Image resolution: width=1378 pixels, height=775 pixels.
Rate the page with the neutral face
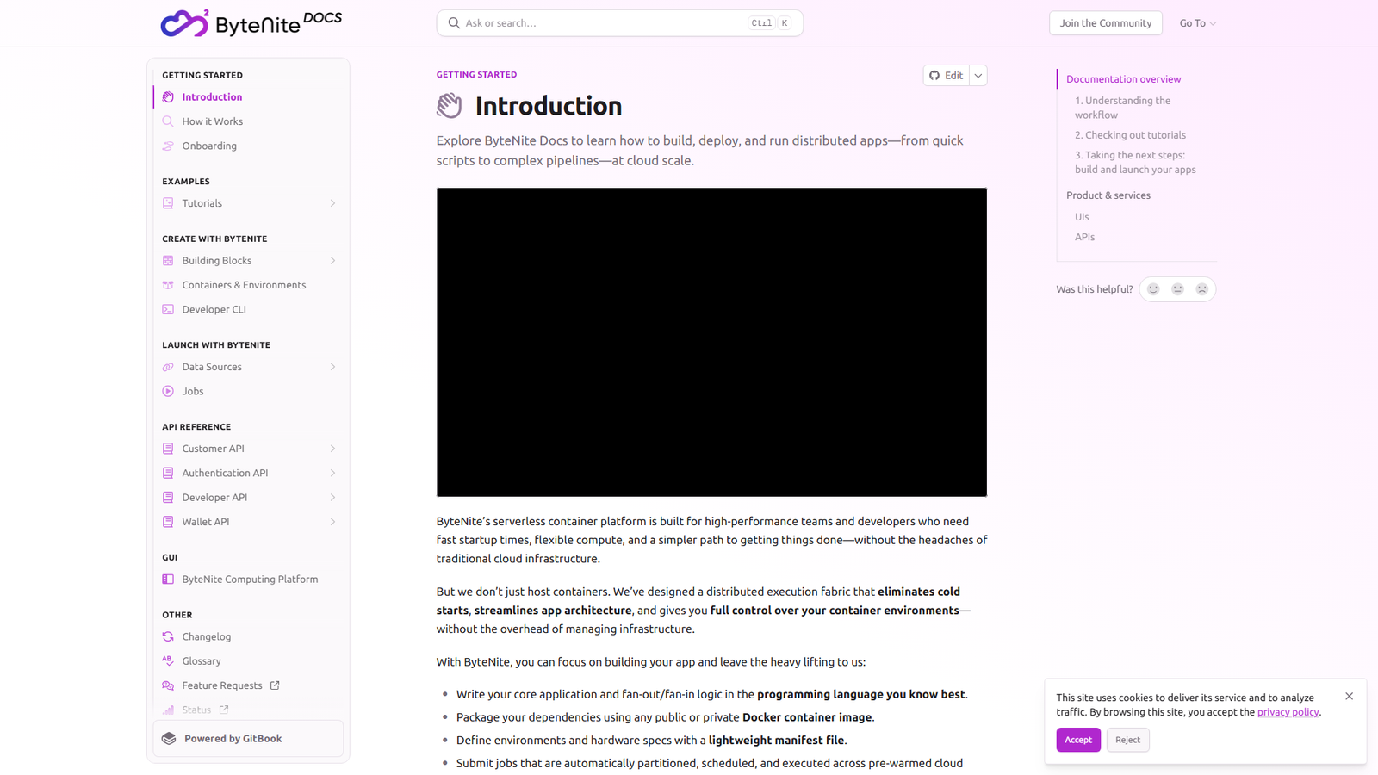pos(1177,289)
